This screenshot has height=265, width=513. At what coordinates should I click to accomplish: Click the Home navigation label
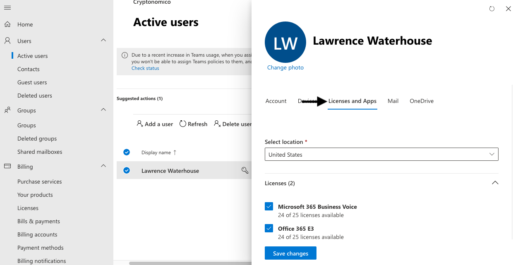[x=25, y=24]
